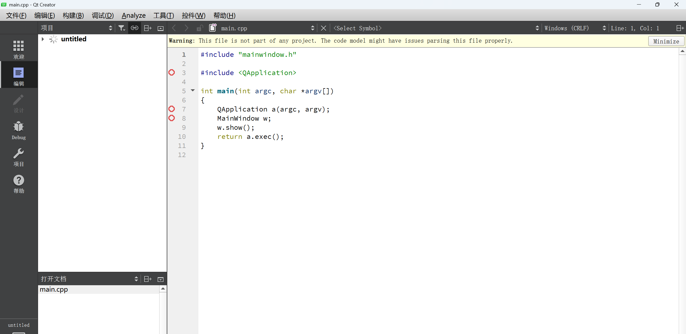Open the Welcome (欢迎) mode

(x=18, y=49)
